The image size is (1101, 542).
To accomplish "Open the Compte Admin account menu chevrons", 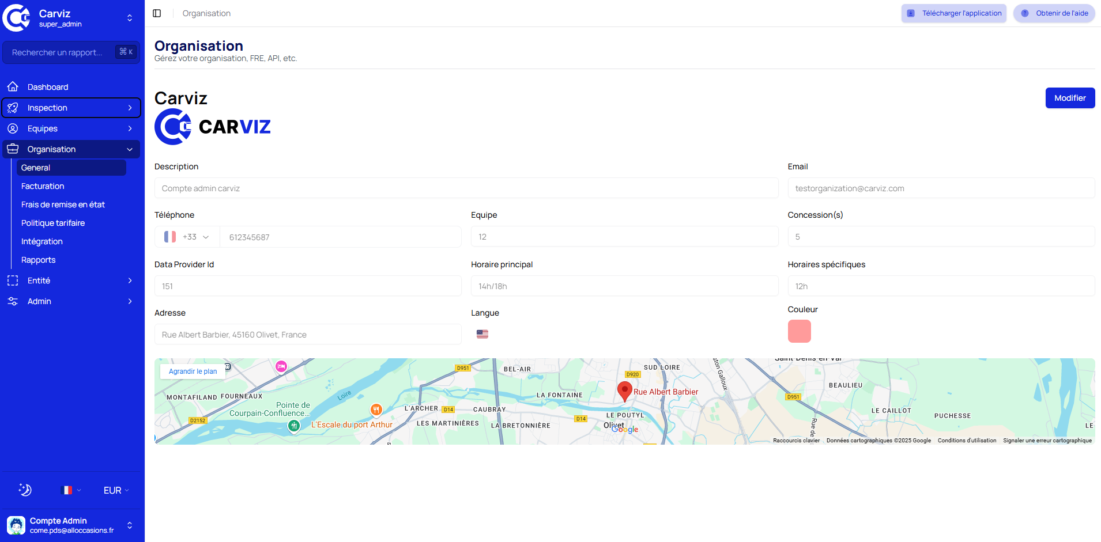I will 130,525.
